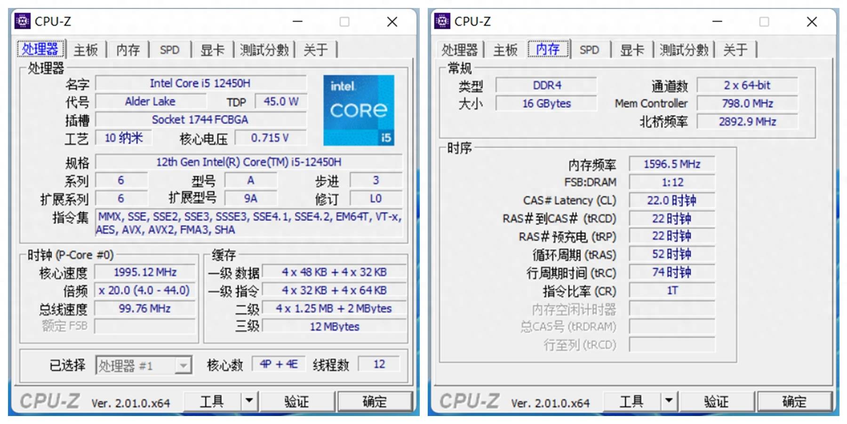Image resolution: width=847 pixels, height=424 pixels.
Task: Open 主板 tab in left window
Action: pos(85,50)
